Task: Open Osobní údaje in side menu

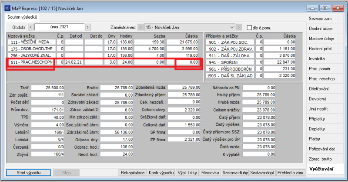Action: point(325,29)
